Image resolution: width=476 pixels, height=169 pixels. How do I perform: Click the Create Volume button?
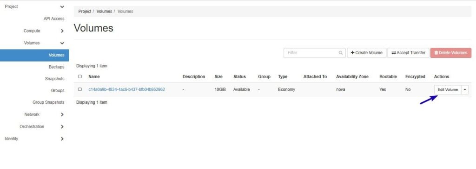coord(367,53)
